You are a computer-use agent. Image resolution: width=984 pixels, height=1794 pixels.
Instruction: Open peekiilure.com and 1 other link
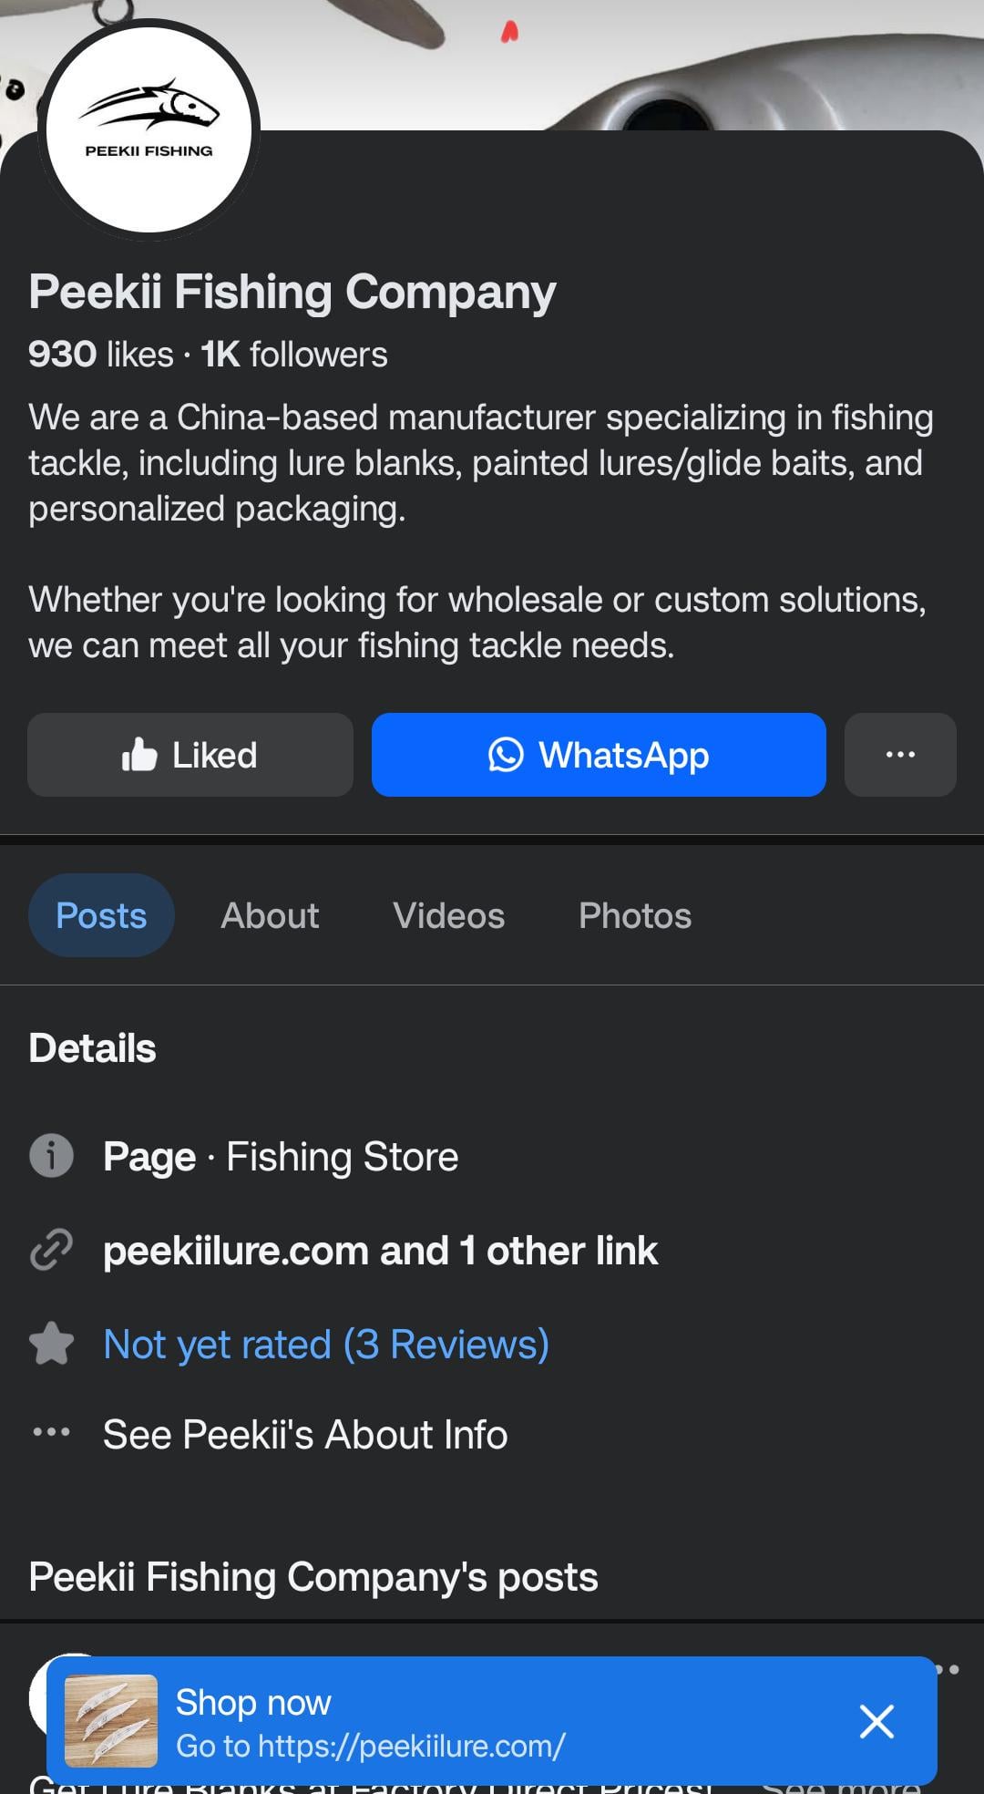[380, 1251]
